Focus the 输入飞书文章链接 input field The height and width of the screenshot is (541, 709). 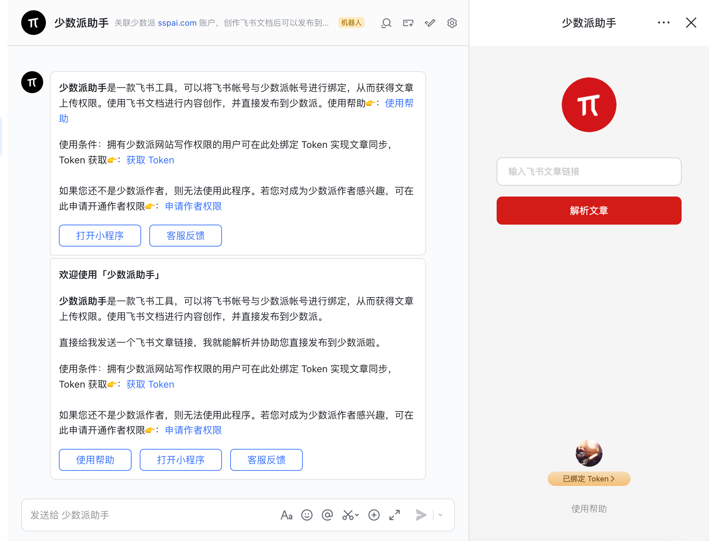589,172
